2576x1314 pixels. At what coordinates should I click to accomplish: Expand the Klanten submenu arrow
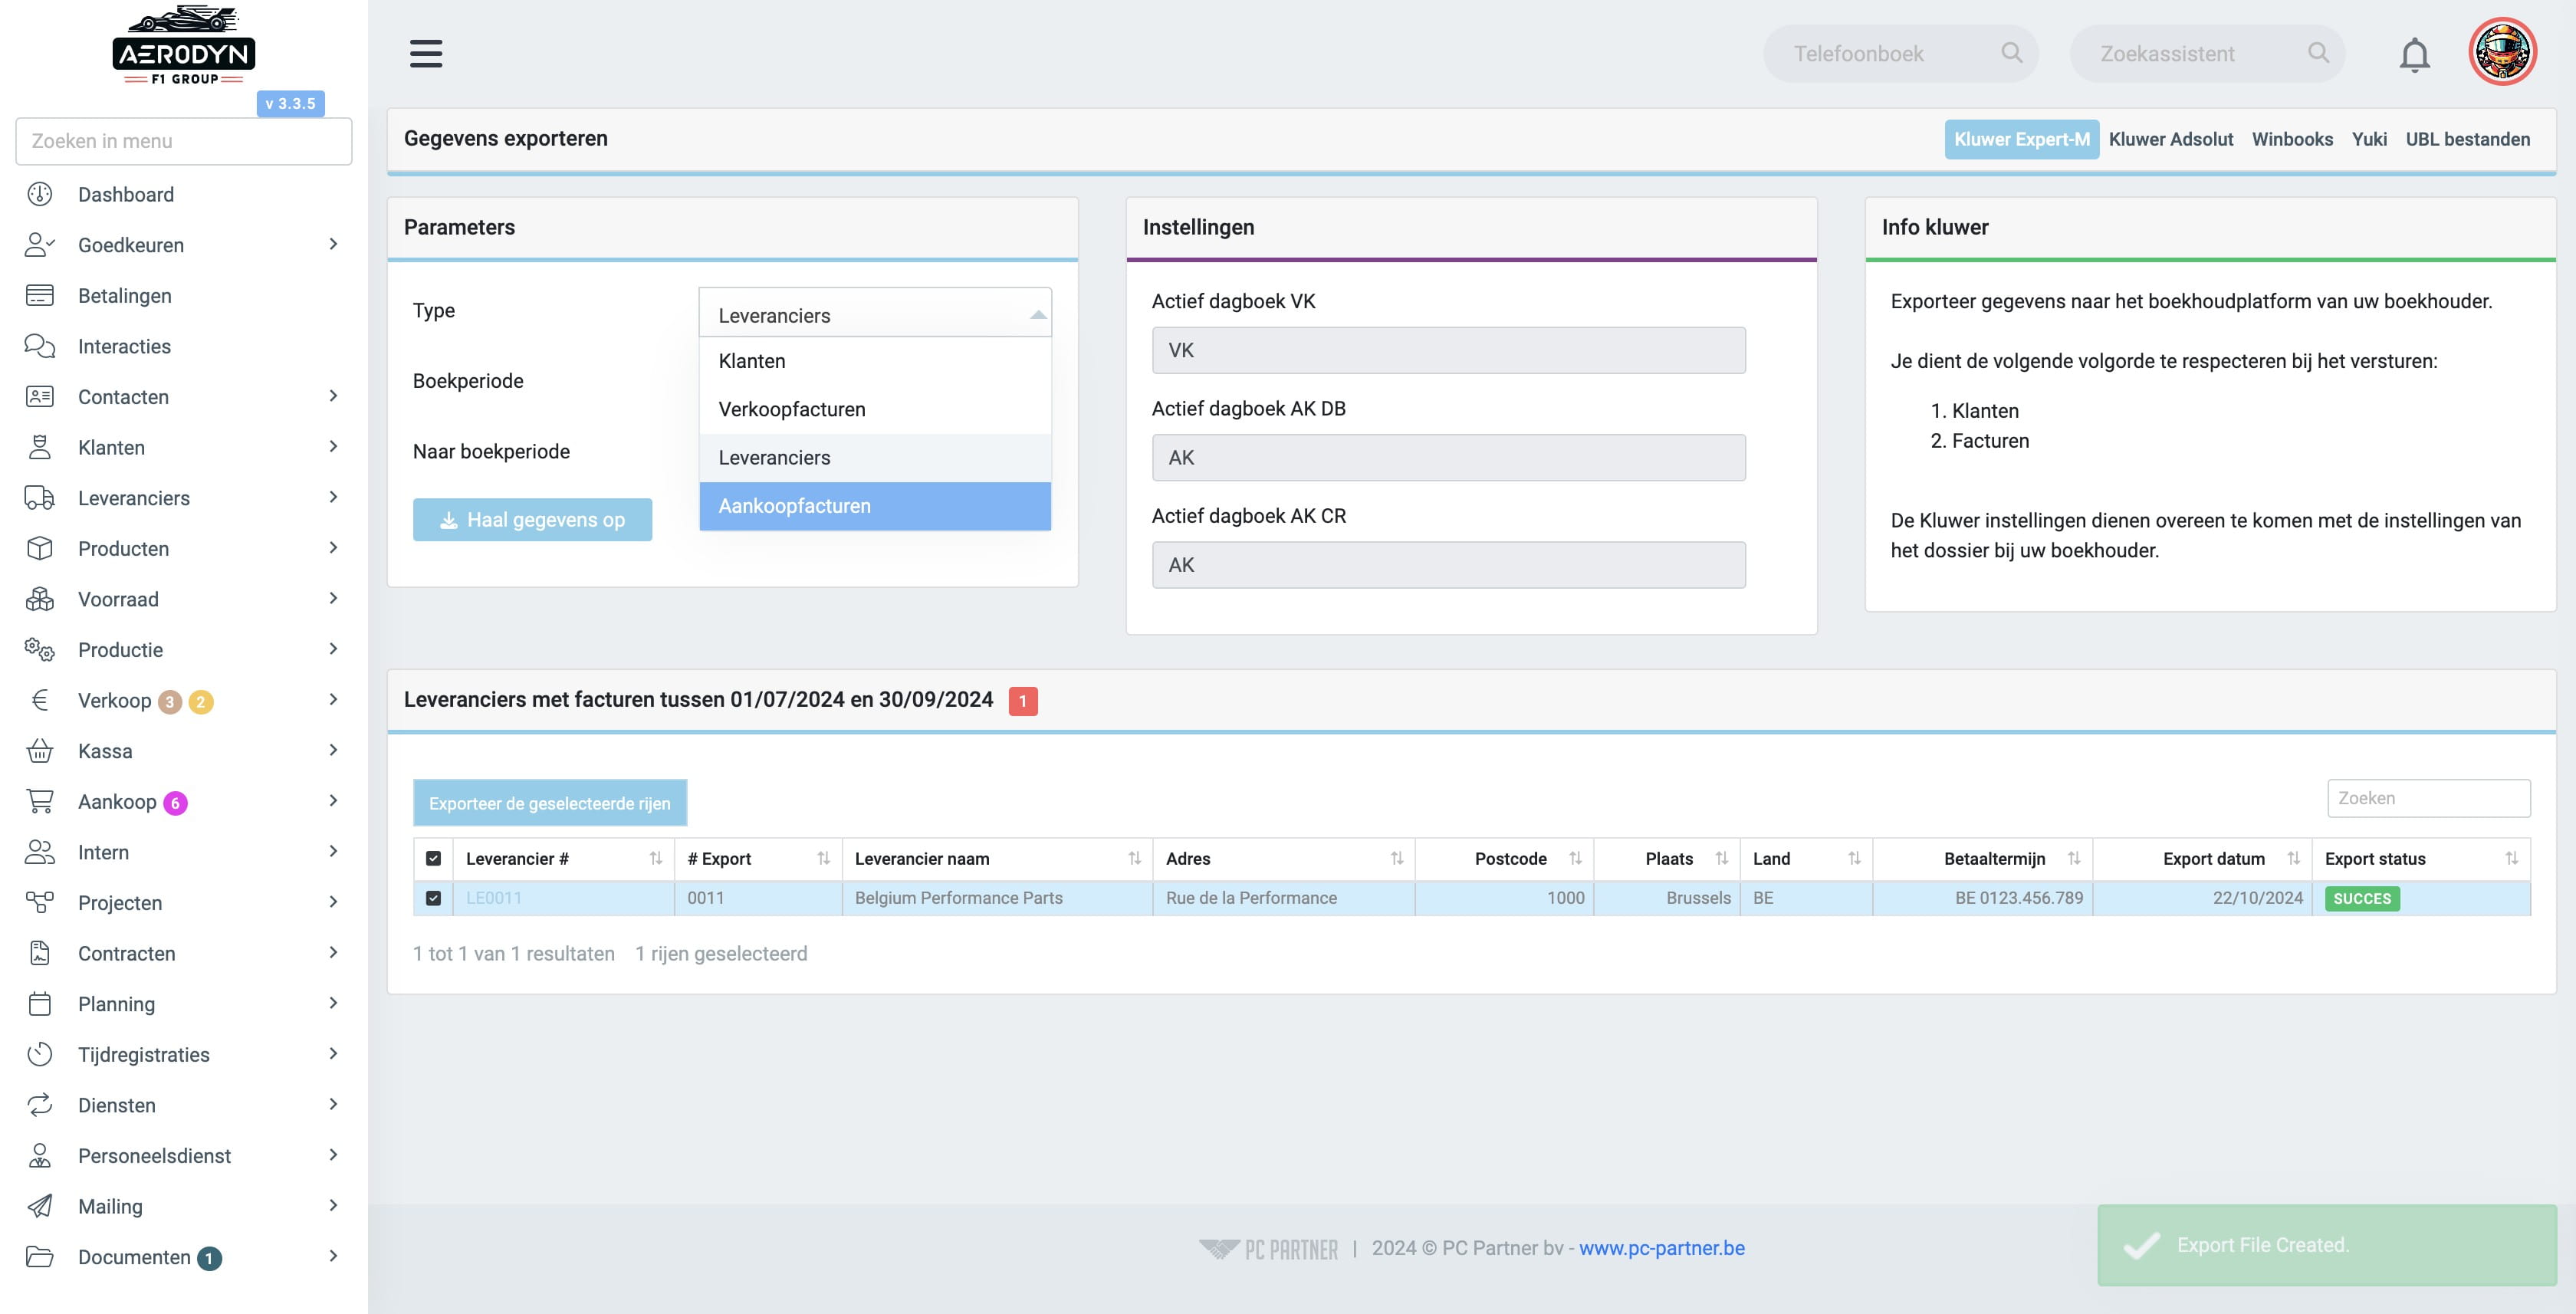click(x=333, y=446)
